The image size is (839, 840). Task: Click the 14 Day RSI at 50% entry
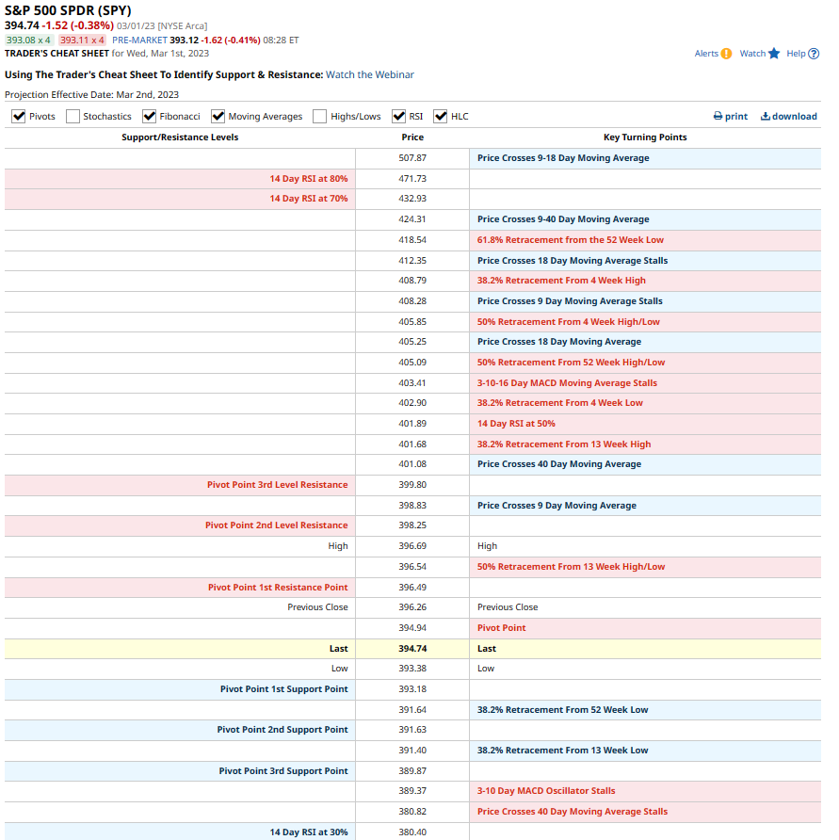point(516,424)
